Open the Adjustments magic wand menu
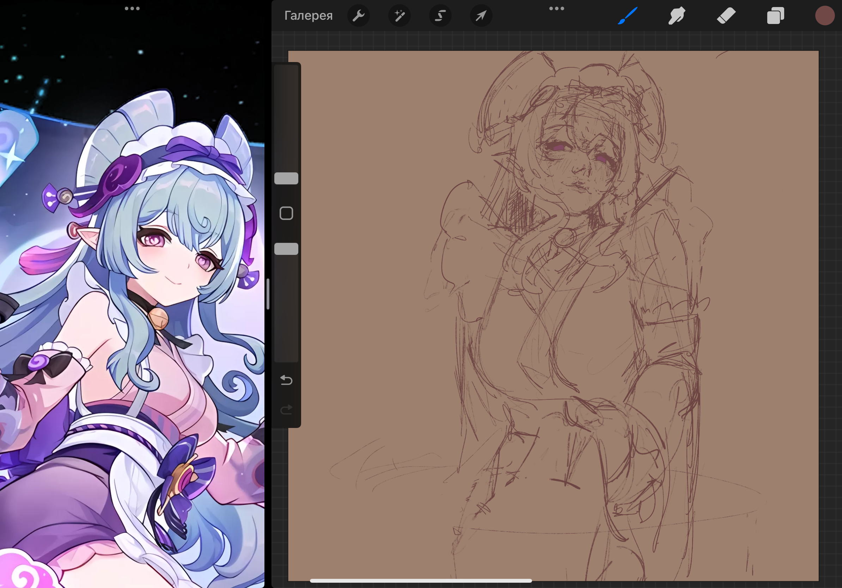Screen dimensions: 842x588 (x=399, y=16)
